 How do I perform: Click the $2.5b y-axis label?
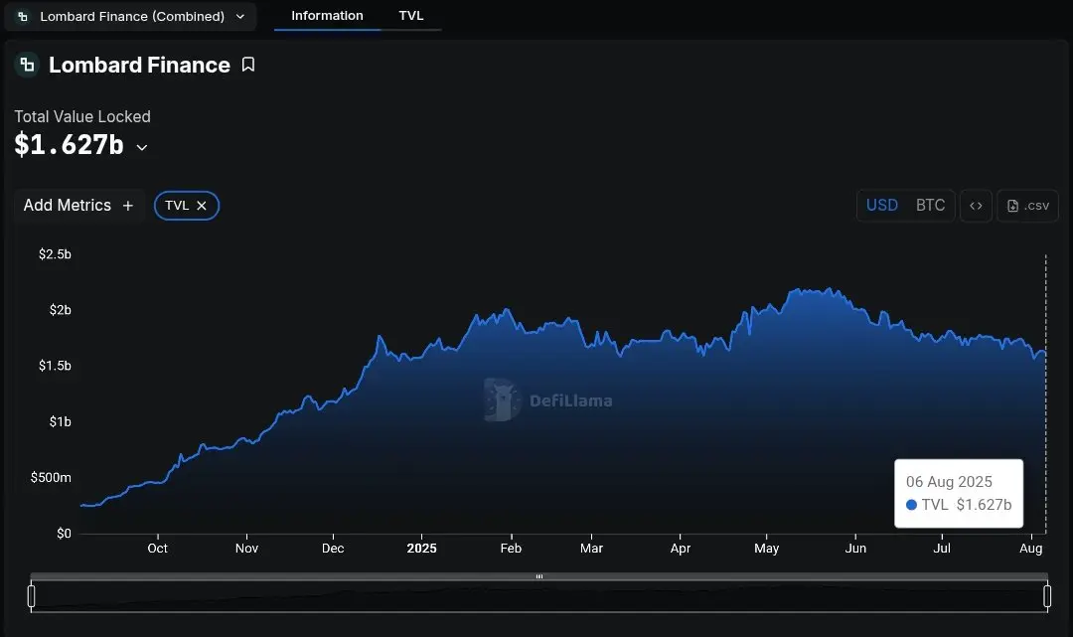point(55,253)
